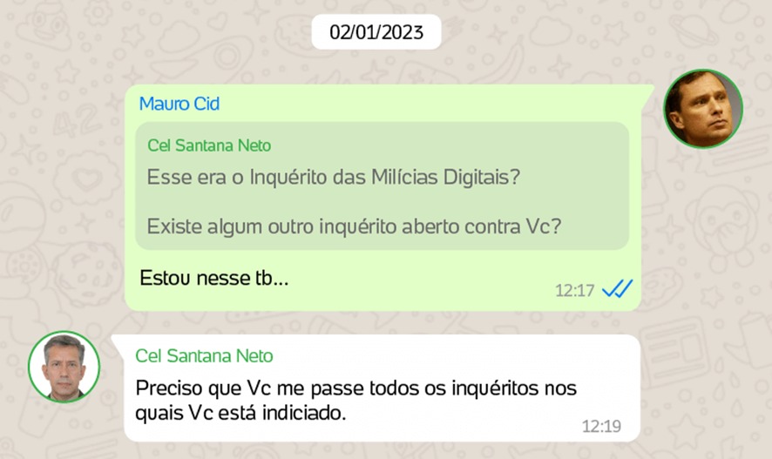Select the 'Estou nesse tb...' message text
Viewport: 772px width, 459px height.
click(x=213, y=278)
